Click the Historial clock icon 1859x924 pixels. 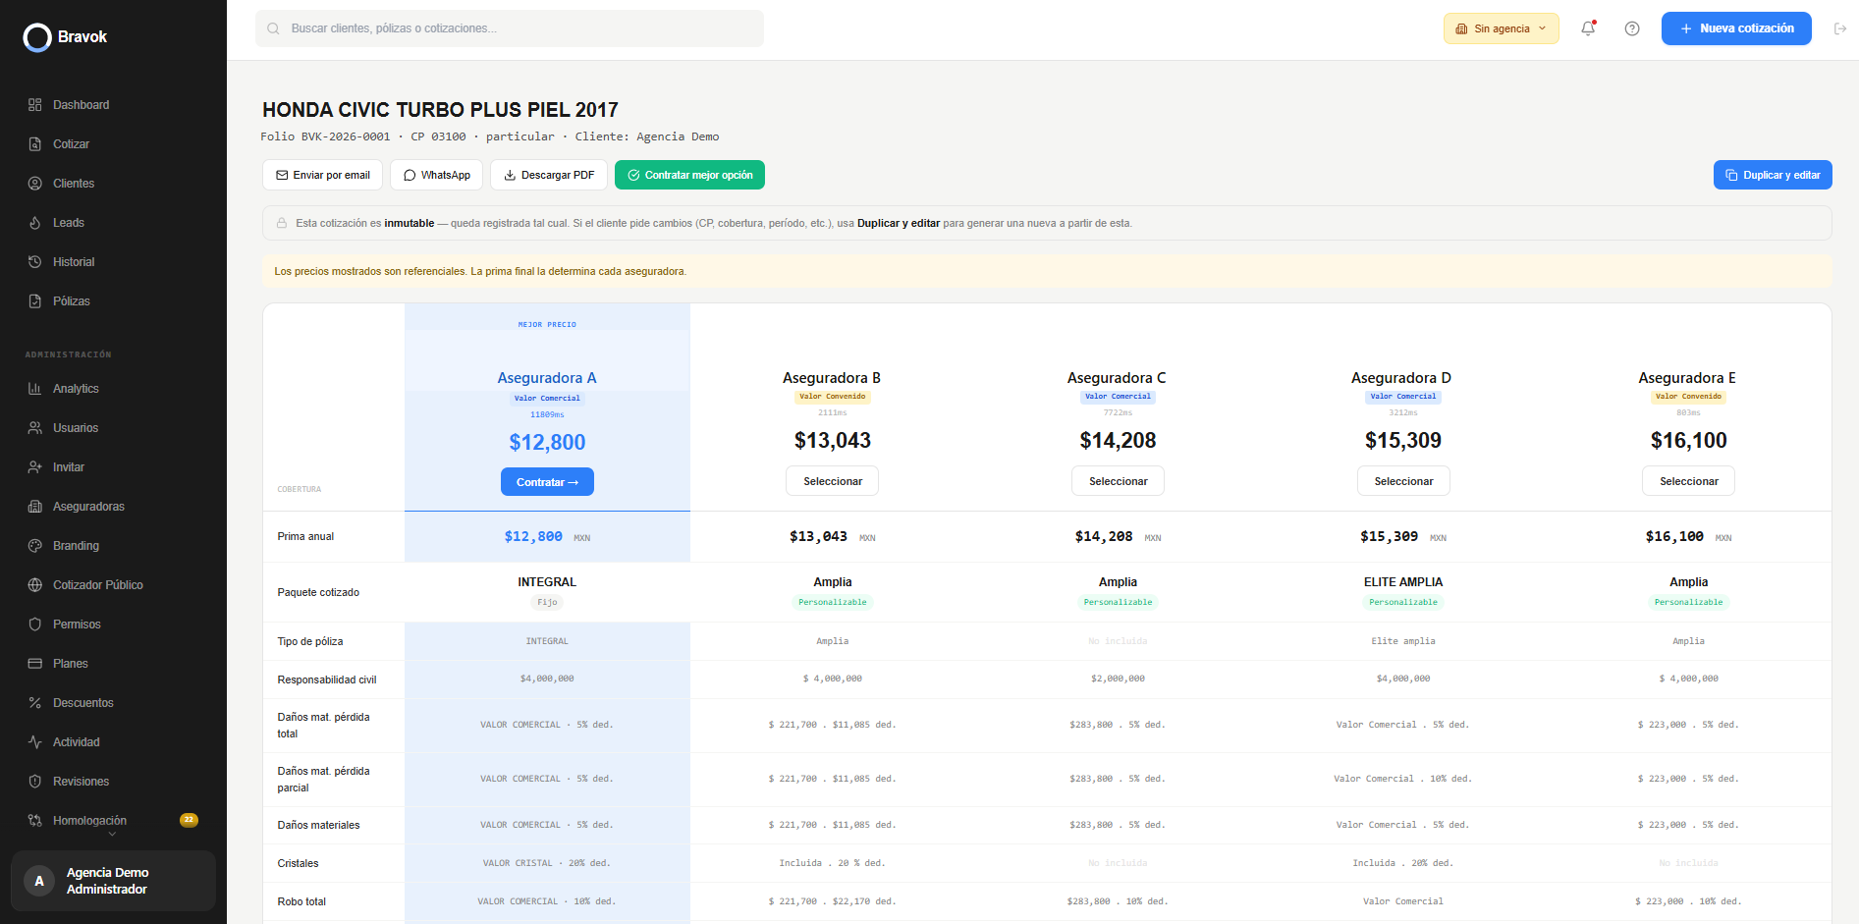pyautogui.click(x=35, y=262)
